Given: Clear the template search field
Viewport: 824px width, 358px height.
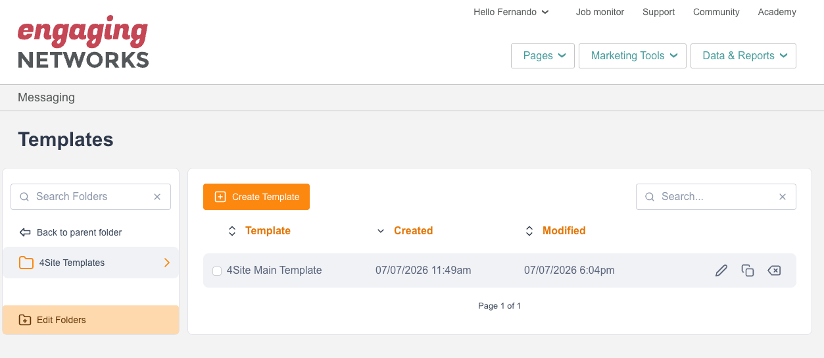Looking at the screenshot, I should click(783, 197).
